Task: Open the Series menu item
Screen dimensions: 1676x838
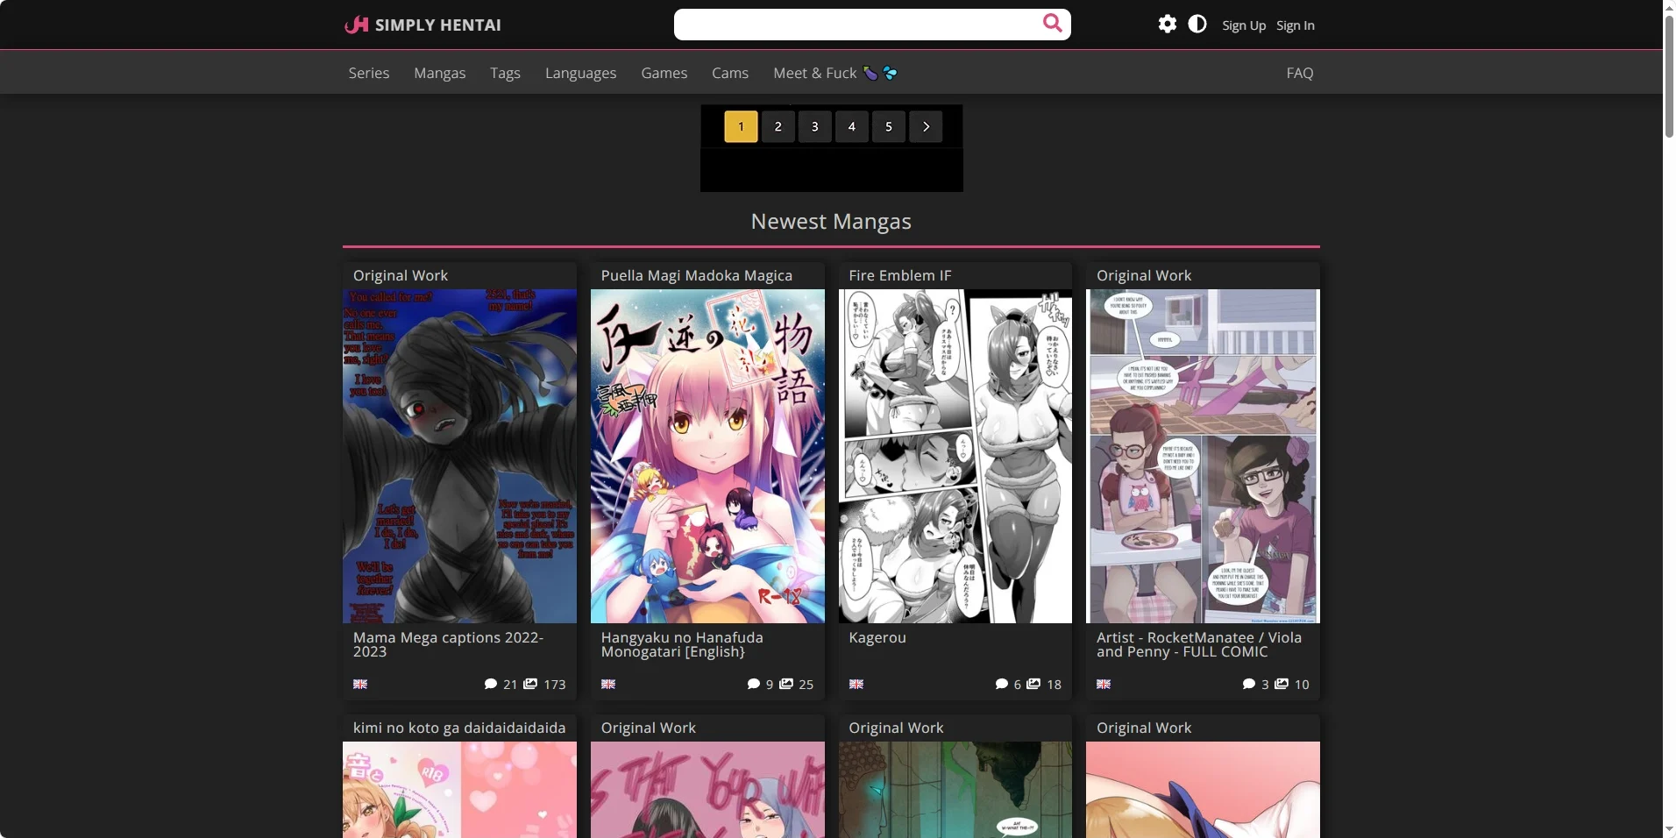Action: coord(369,73)
